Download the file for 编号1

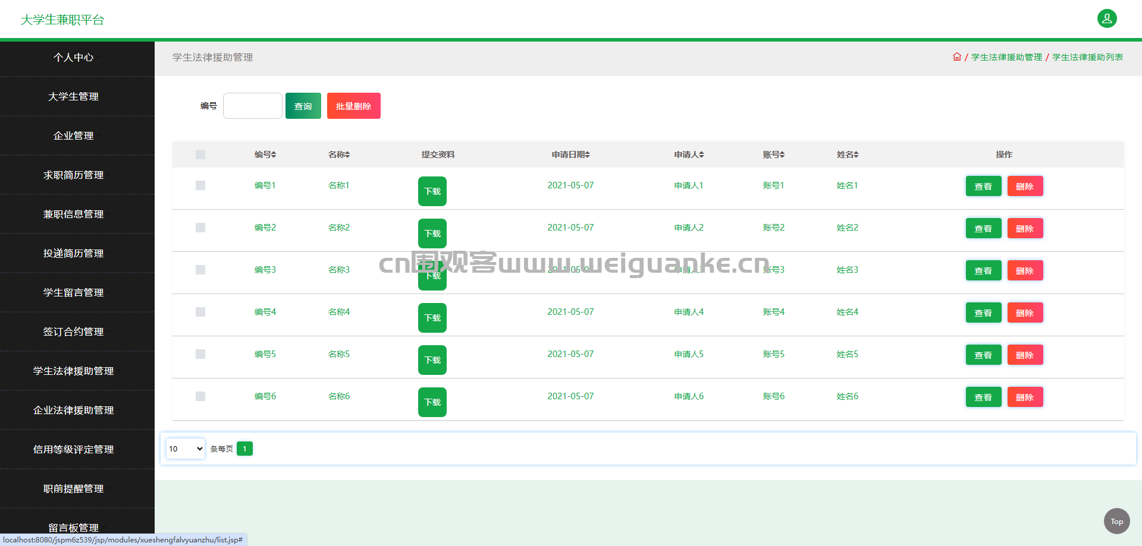pos(432,191)
